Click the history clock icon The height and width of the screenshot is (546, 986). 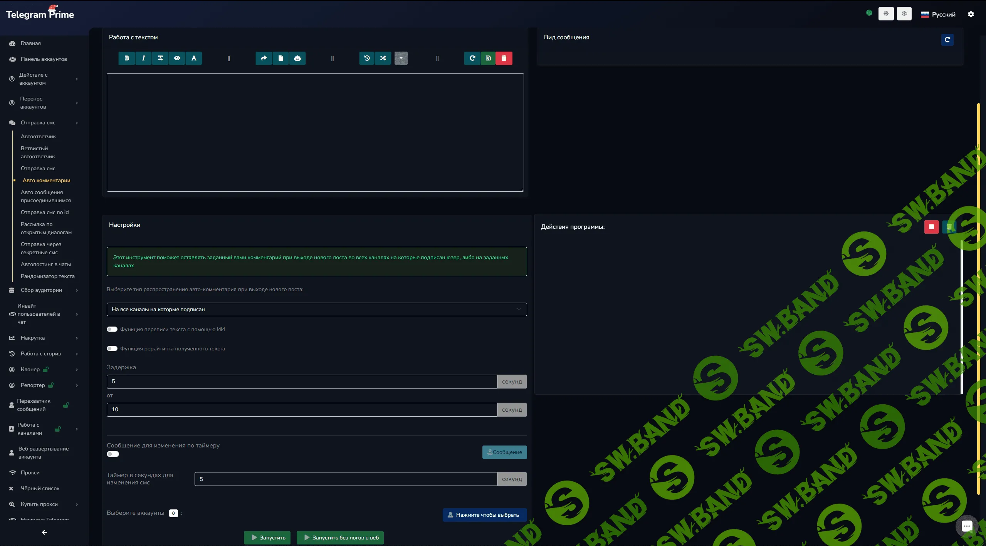pos(367,58)
